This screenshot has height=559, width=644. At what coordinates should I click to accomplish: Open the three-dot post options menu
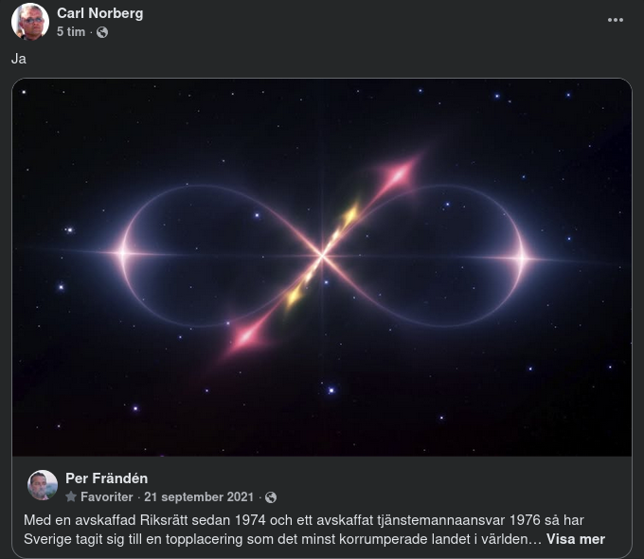pos(616,20)
